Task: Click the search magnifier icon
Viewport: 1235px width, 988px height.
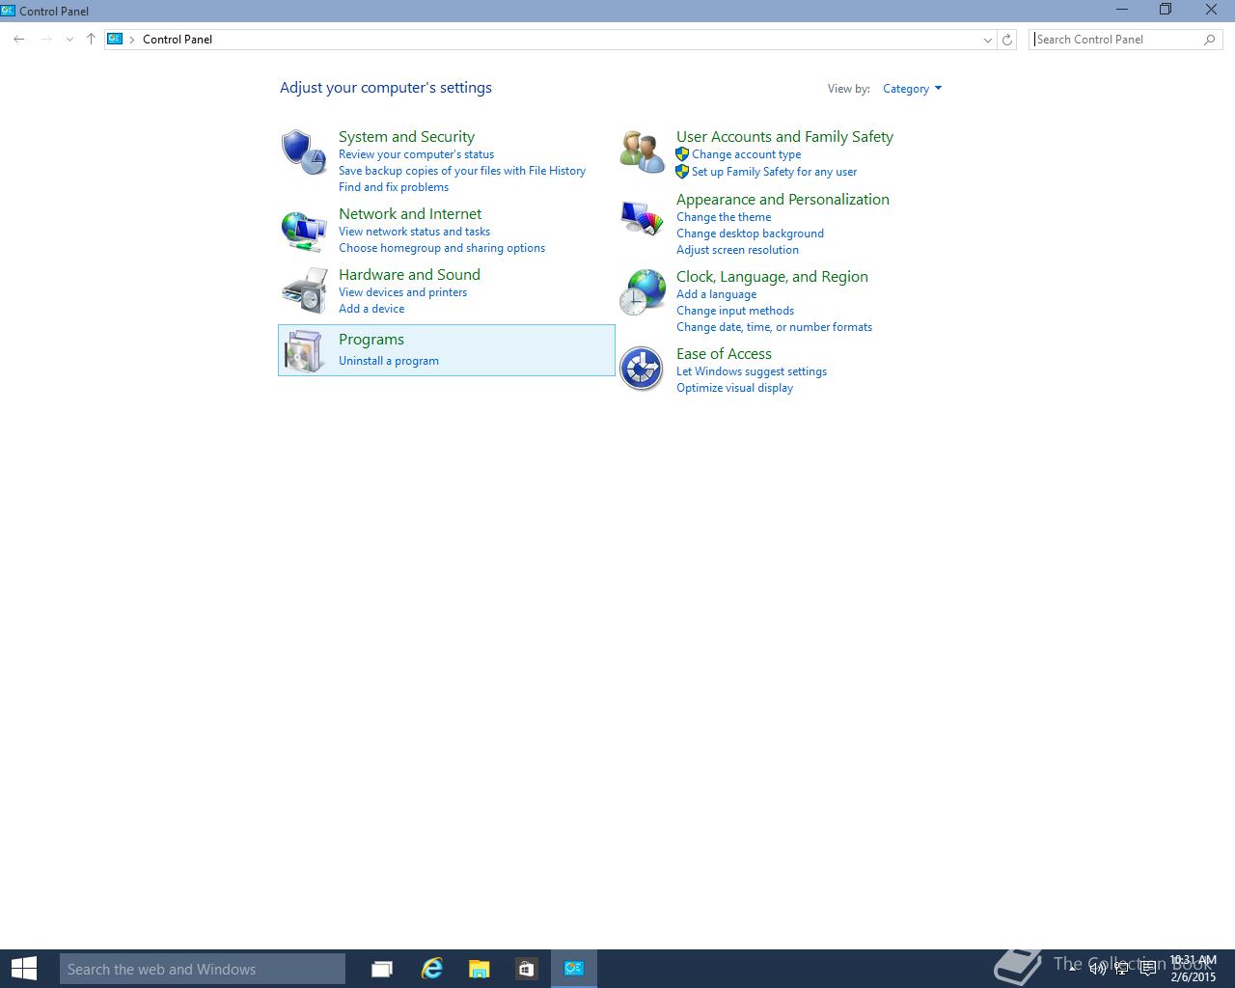Action: [x=1210, y=40]
